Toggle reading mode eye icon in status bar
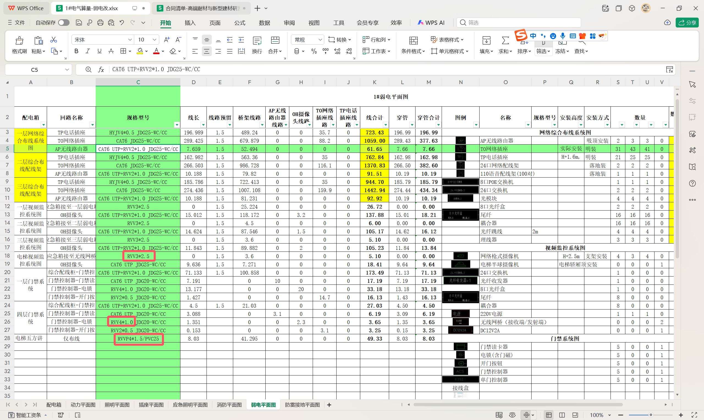 coord(512,415)
